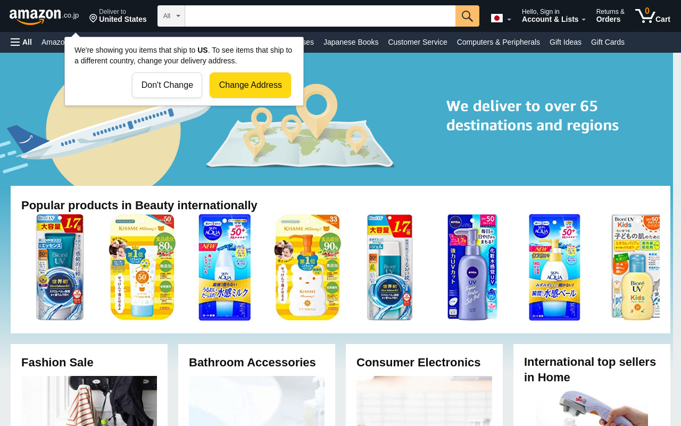The width and height of the screenshot is (681, 426).
Task: Click the arrow beside the flag icon
Action: coord(509,20)
